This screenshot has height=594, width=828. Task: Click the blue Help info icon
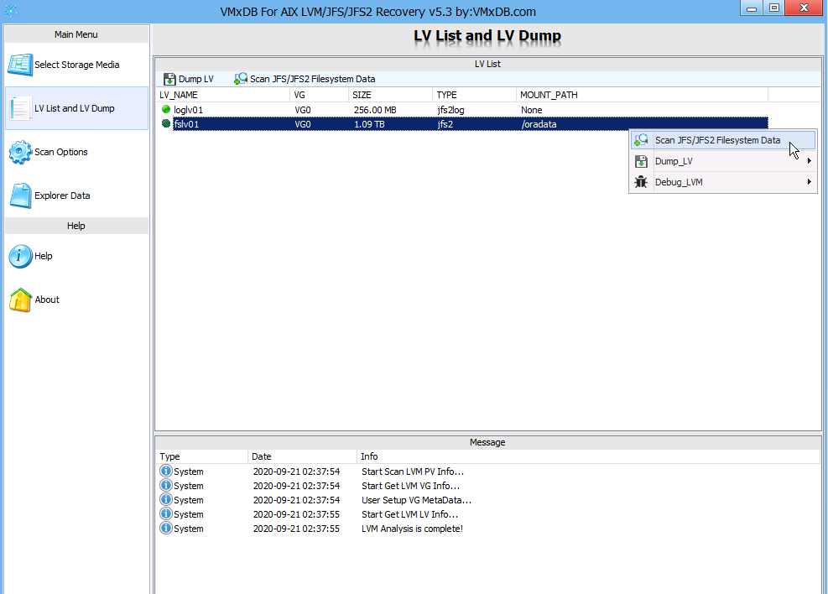click(20, 256)
